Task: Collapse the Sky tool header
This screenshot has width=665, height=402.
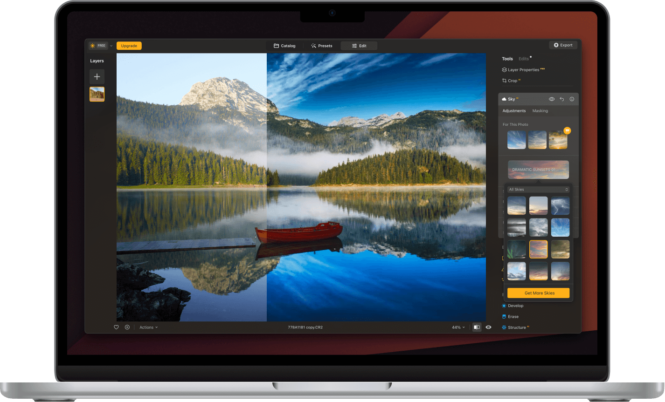Action: coord(512,99)
